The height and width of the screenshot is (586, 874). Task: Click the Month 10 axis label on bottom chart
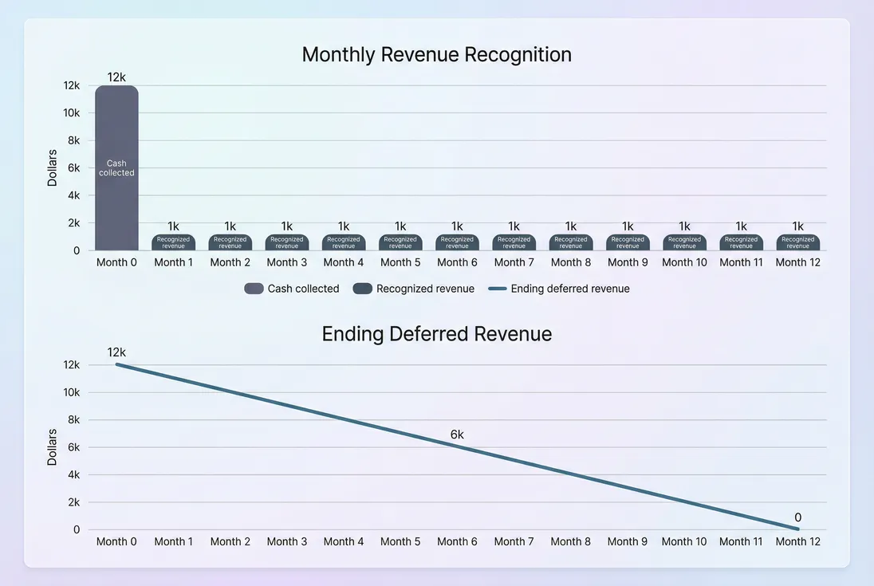click(684, 541)
